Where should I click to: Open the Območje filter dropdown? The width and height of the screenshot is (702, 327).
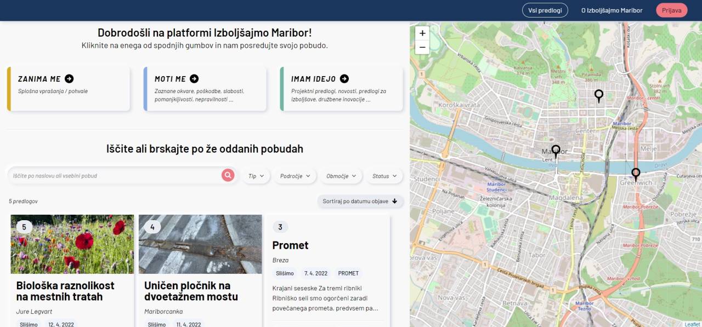341,176
